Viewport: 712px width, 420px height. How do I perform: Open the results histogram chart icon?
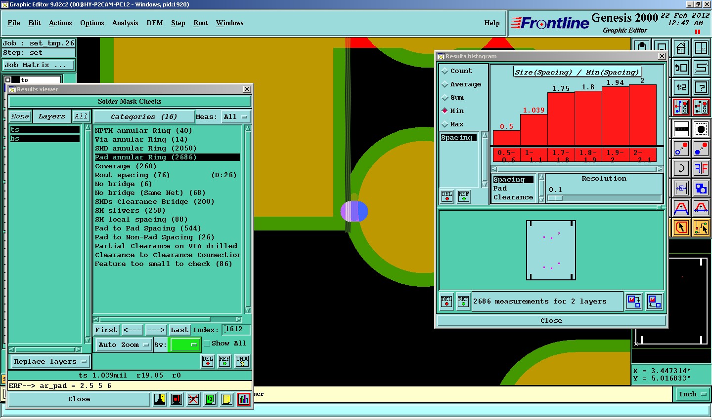click(x=244, y=399)
